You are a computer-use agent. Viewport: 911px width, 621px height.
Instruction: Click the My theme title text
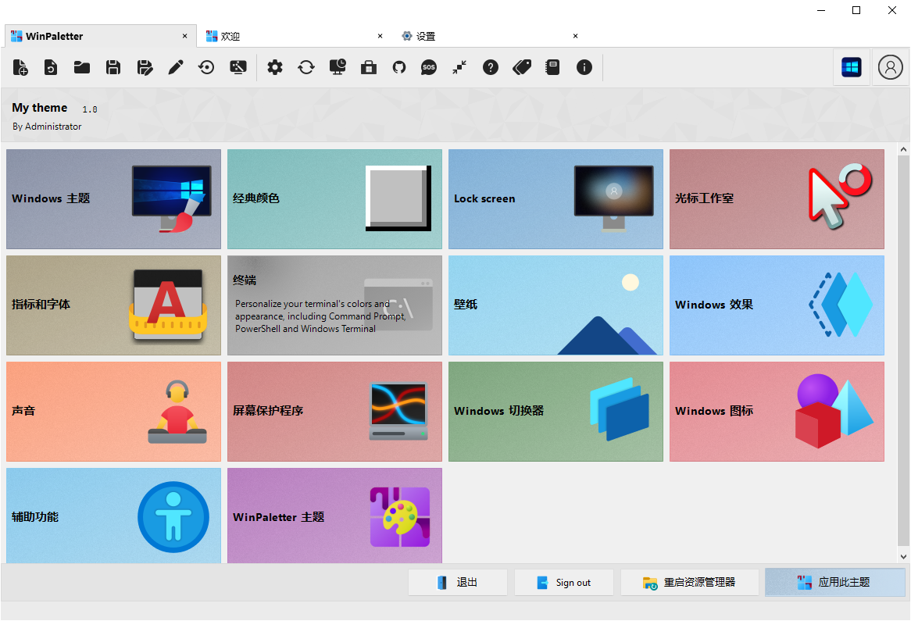[40, 108]
